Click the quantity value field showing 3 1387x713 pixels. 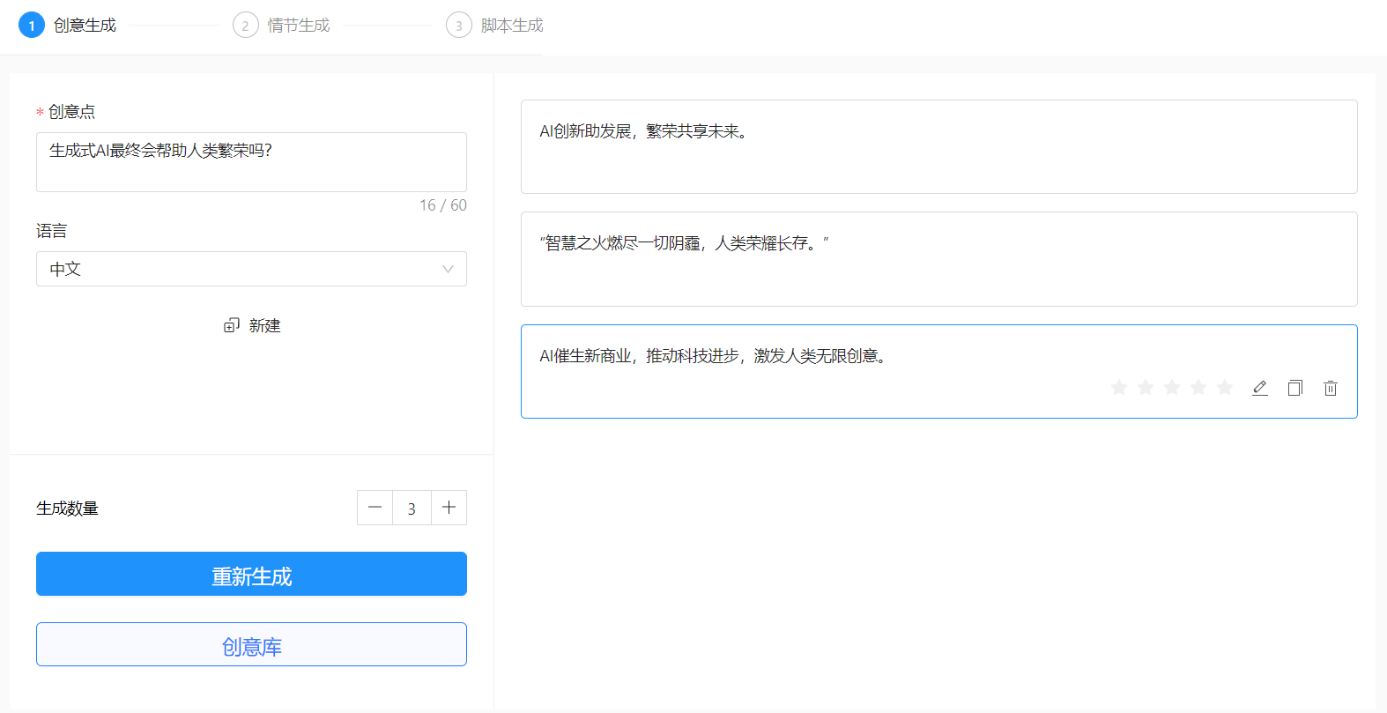tap(412, 508)
